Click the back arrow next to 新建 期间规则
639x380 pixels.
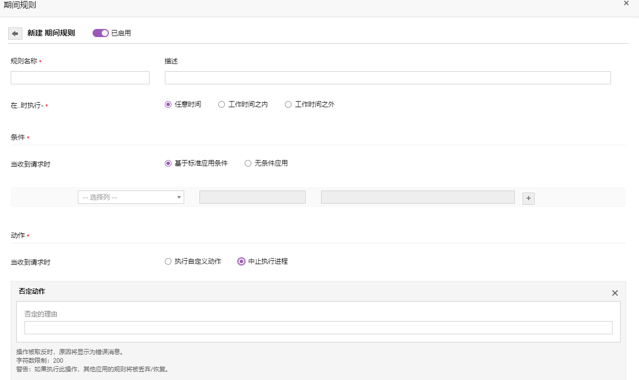point(15,34)
